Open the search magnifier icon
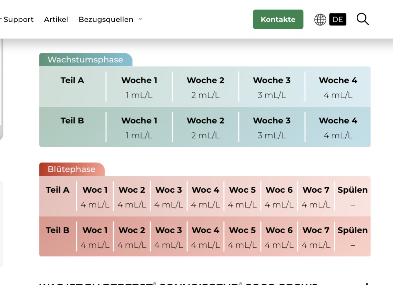Image resolution: width=393 pixels, height=285 pixels. [363, 19]
